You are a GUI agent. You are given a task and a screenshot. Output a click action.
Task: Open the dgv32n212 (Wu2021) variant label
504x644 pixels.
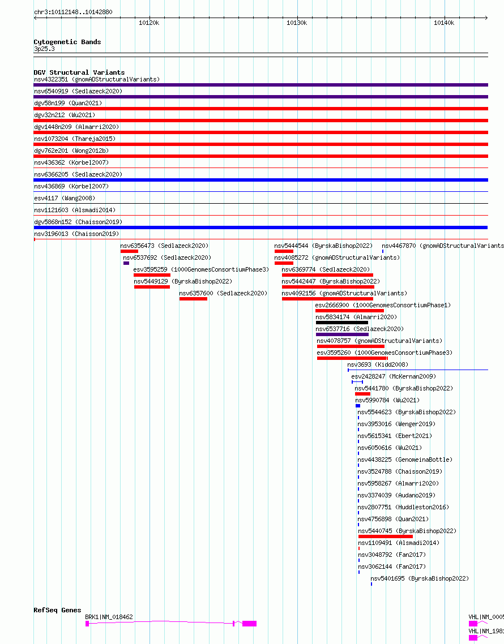(65, 115)
